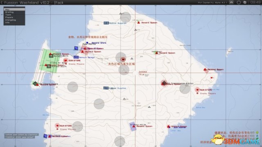262x147 pixels.
Task: Open the Players list entry
Action: point(9,17)
